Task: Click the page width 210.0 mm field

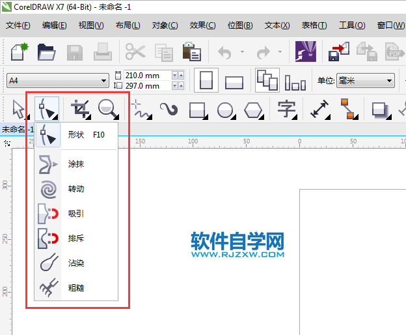Action: (148, 76)
